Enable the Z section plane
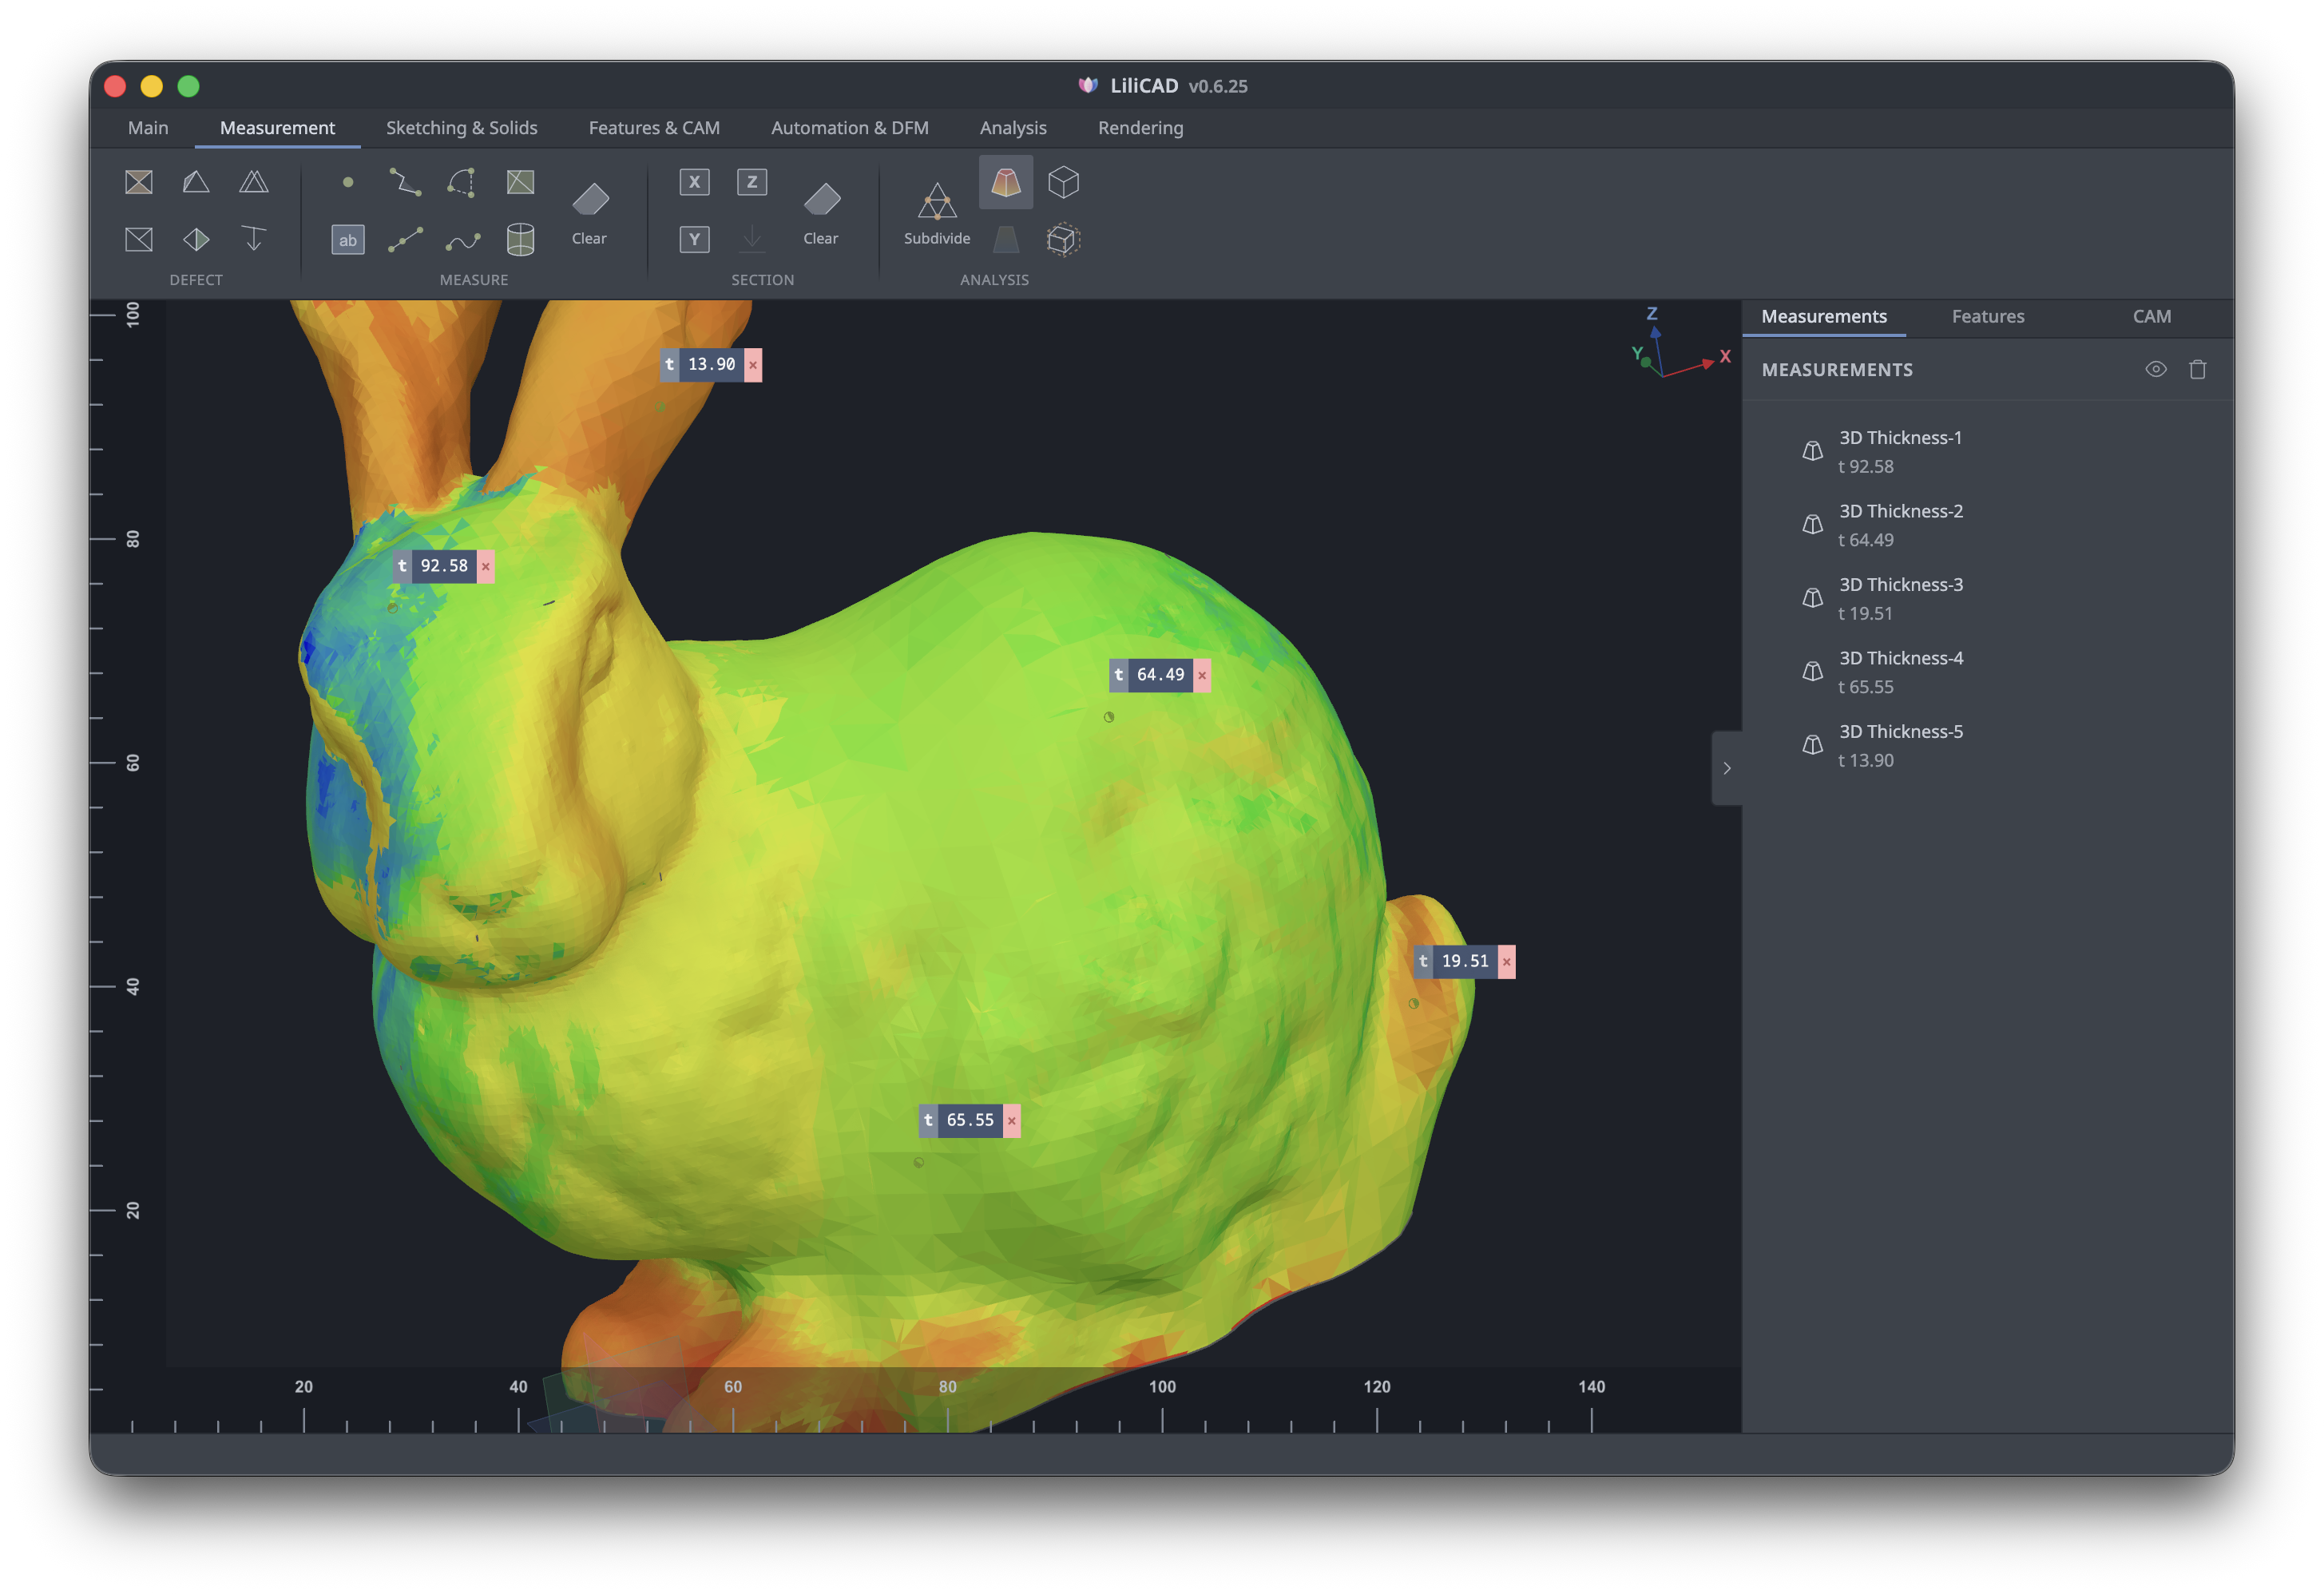This screenshot has height=1594, width=2324. [751, 182]
